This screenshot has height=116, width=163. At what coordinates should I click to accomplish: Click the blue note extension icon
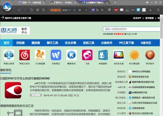click(138, 10)
